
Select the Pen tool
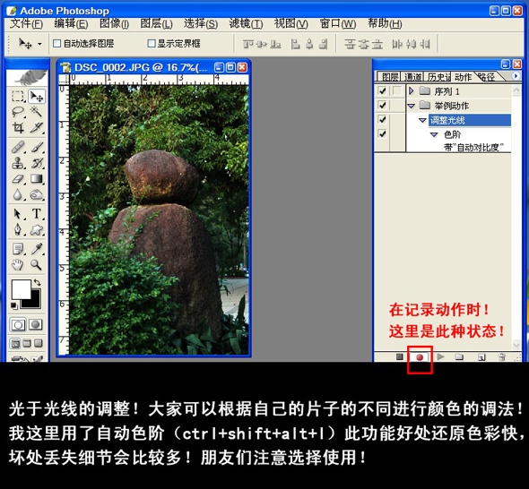click(x=18, y=230)
